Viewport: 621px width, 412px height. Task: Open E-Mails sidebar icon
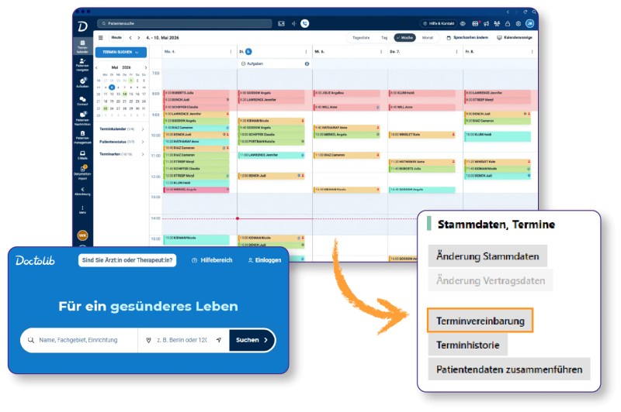[82, 155]
